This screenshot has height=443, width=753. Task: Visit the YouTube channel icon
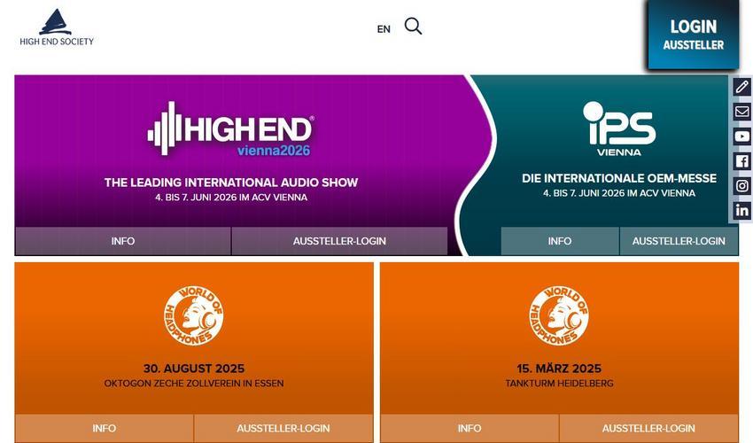[x=742, y=136]
